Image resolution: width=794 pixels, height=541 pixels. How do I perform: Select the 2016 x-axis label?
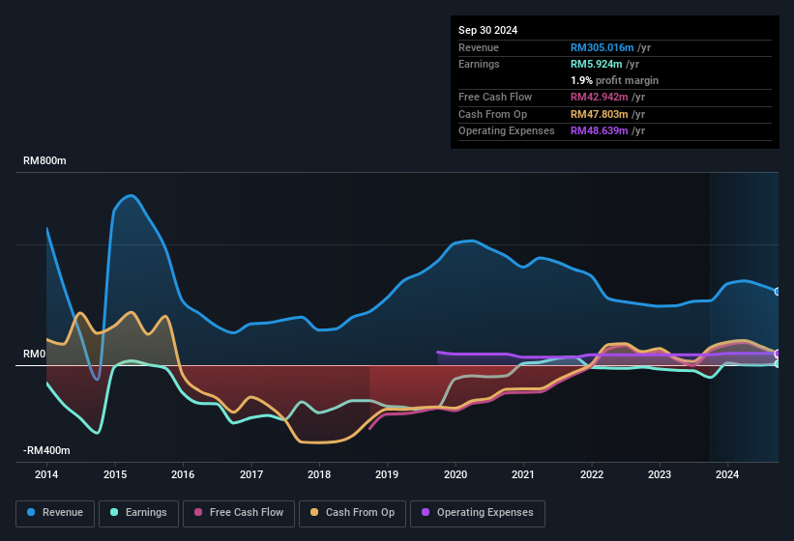coord(183,474)
